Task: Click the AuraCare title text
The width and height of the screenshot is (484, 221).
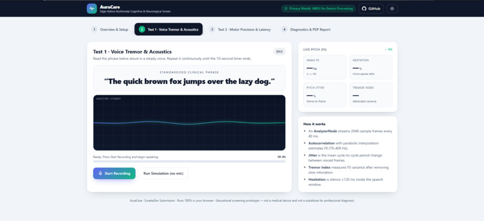Action: point(110,7)
